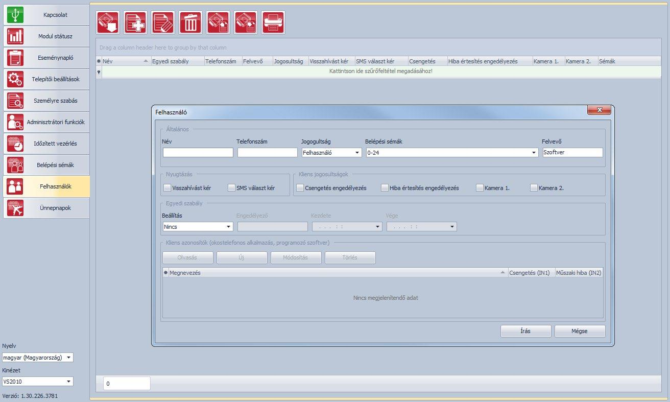This screenshot has width=670, height=402.
Task: Enable Hiba értesítés engedélyezés checkbox
Action: point(385,188)
